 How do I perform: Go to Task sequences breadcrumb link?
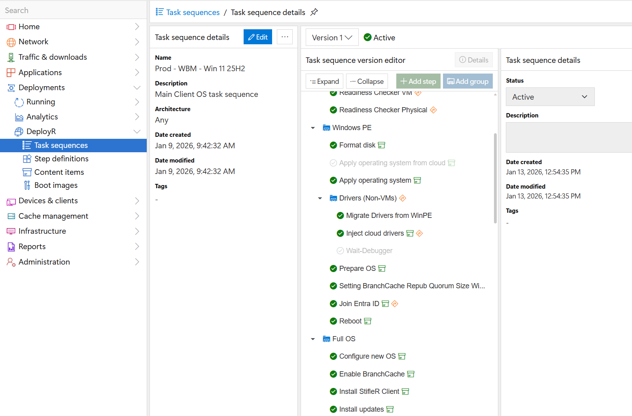193,12
